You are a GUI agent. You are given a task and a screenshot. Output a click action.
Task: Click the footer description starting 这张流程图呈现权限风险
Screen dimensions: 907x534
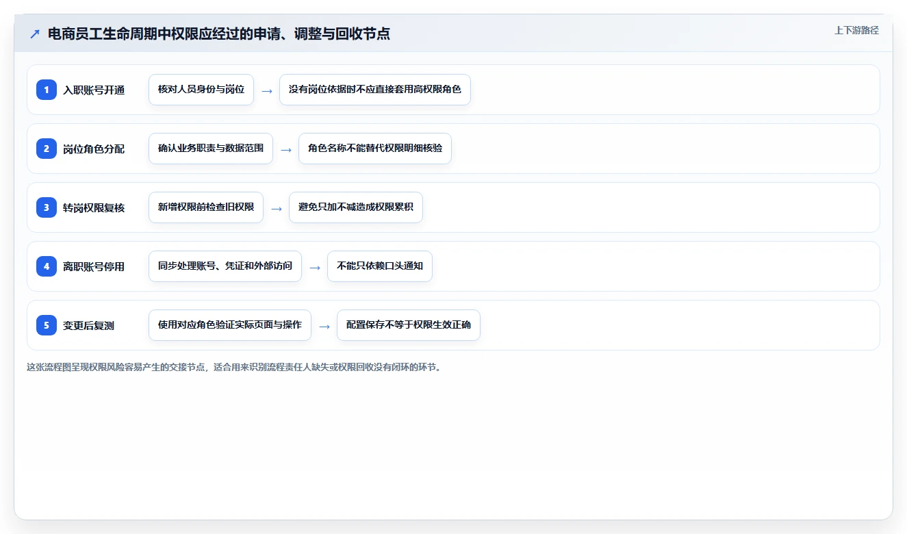(x=236, y=367)
